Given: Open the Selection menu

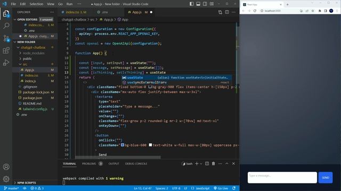Looking at the screenshot, I should pos(36,4).
